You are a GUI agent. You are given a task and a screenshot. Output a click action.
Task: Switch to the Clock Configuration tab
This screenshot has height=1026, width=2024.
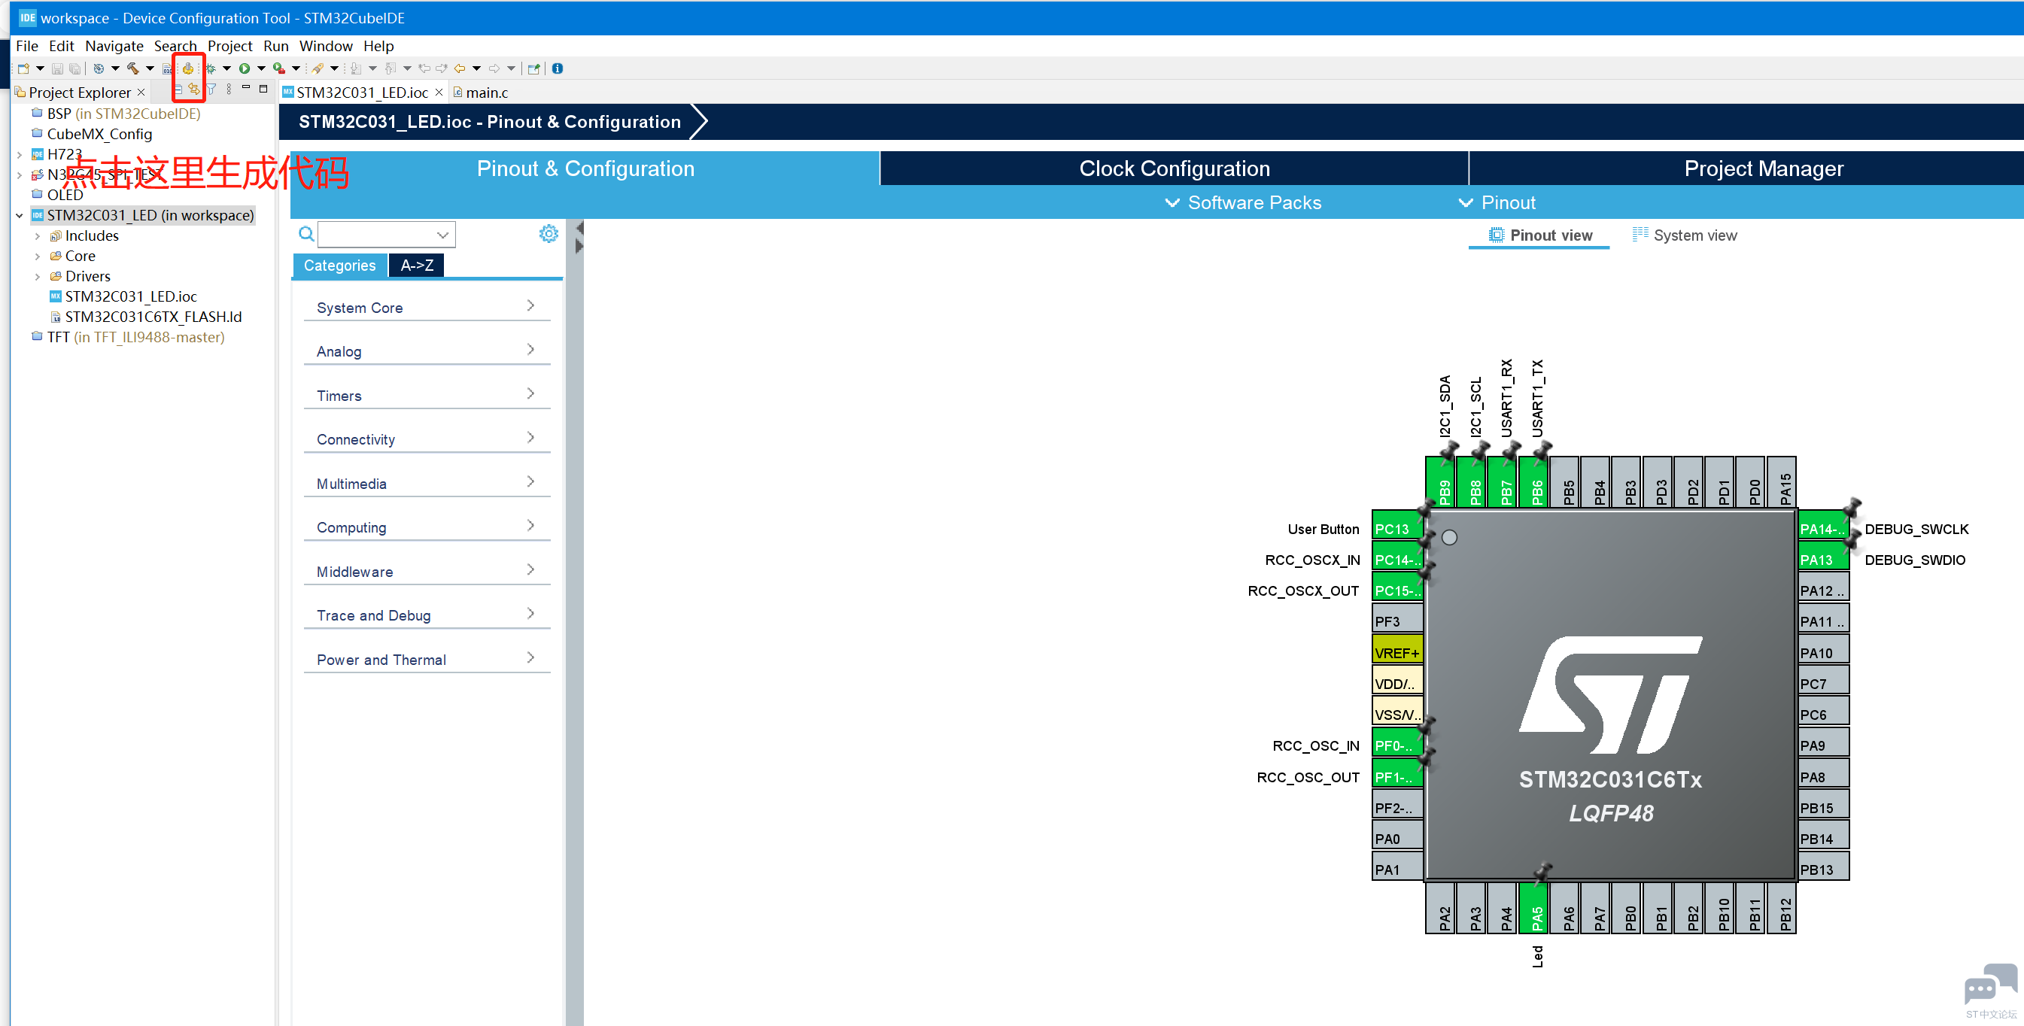click(1174, 168)
